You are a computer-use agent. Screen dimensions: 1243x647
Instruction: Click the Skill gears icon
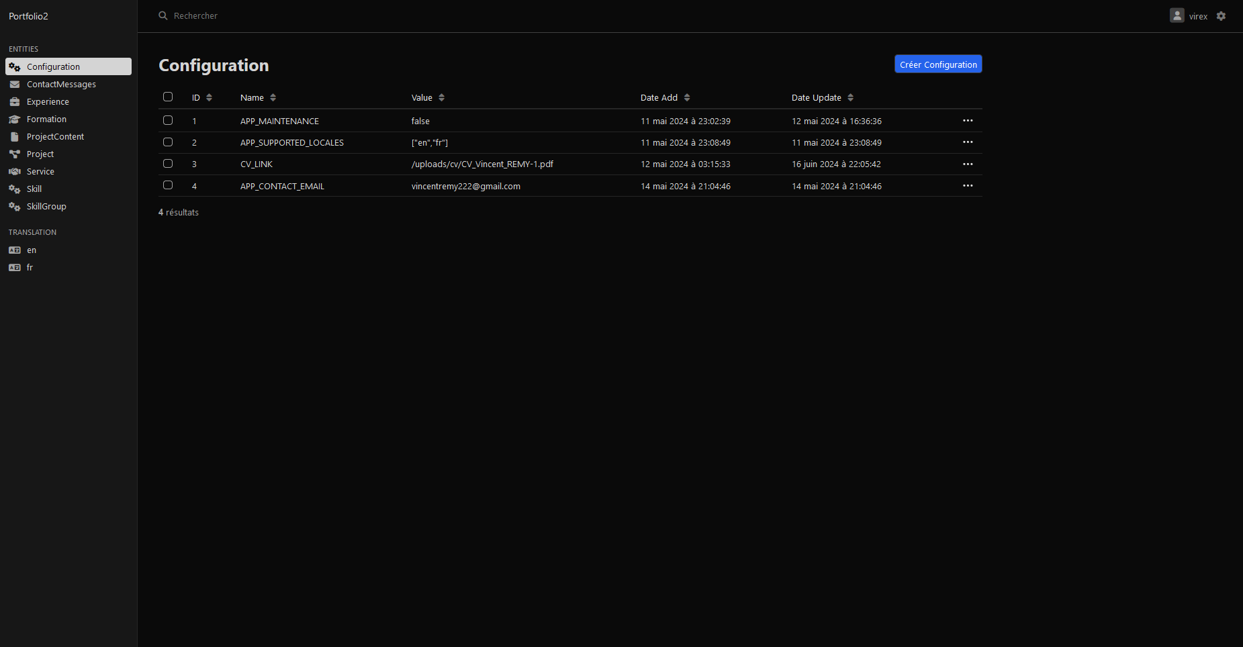click(x=15, y=189)
